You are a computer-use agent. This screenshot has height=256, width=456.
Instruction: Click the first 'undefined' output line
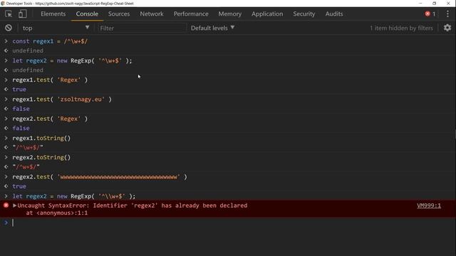click(x=28, y=50)
